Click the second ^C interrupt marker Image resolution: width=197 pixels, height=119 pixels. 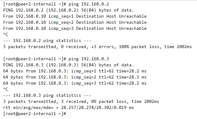[5, 89]
